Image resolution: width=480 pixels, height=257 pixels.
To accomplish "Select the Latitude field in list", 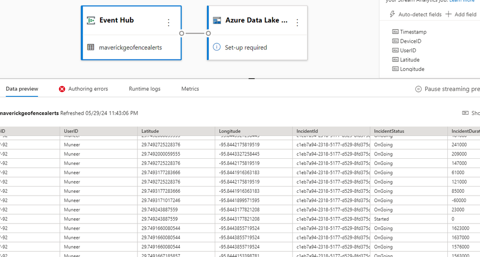I will pos(409,60).
